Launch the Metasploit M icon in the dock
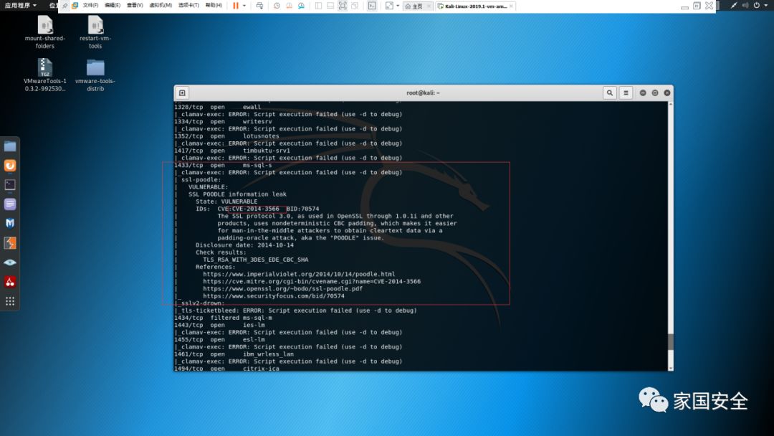 coord(10,223)
